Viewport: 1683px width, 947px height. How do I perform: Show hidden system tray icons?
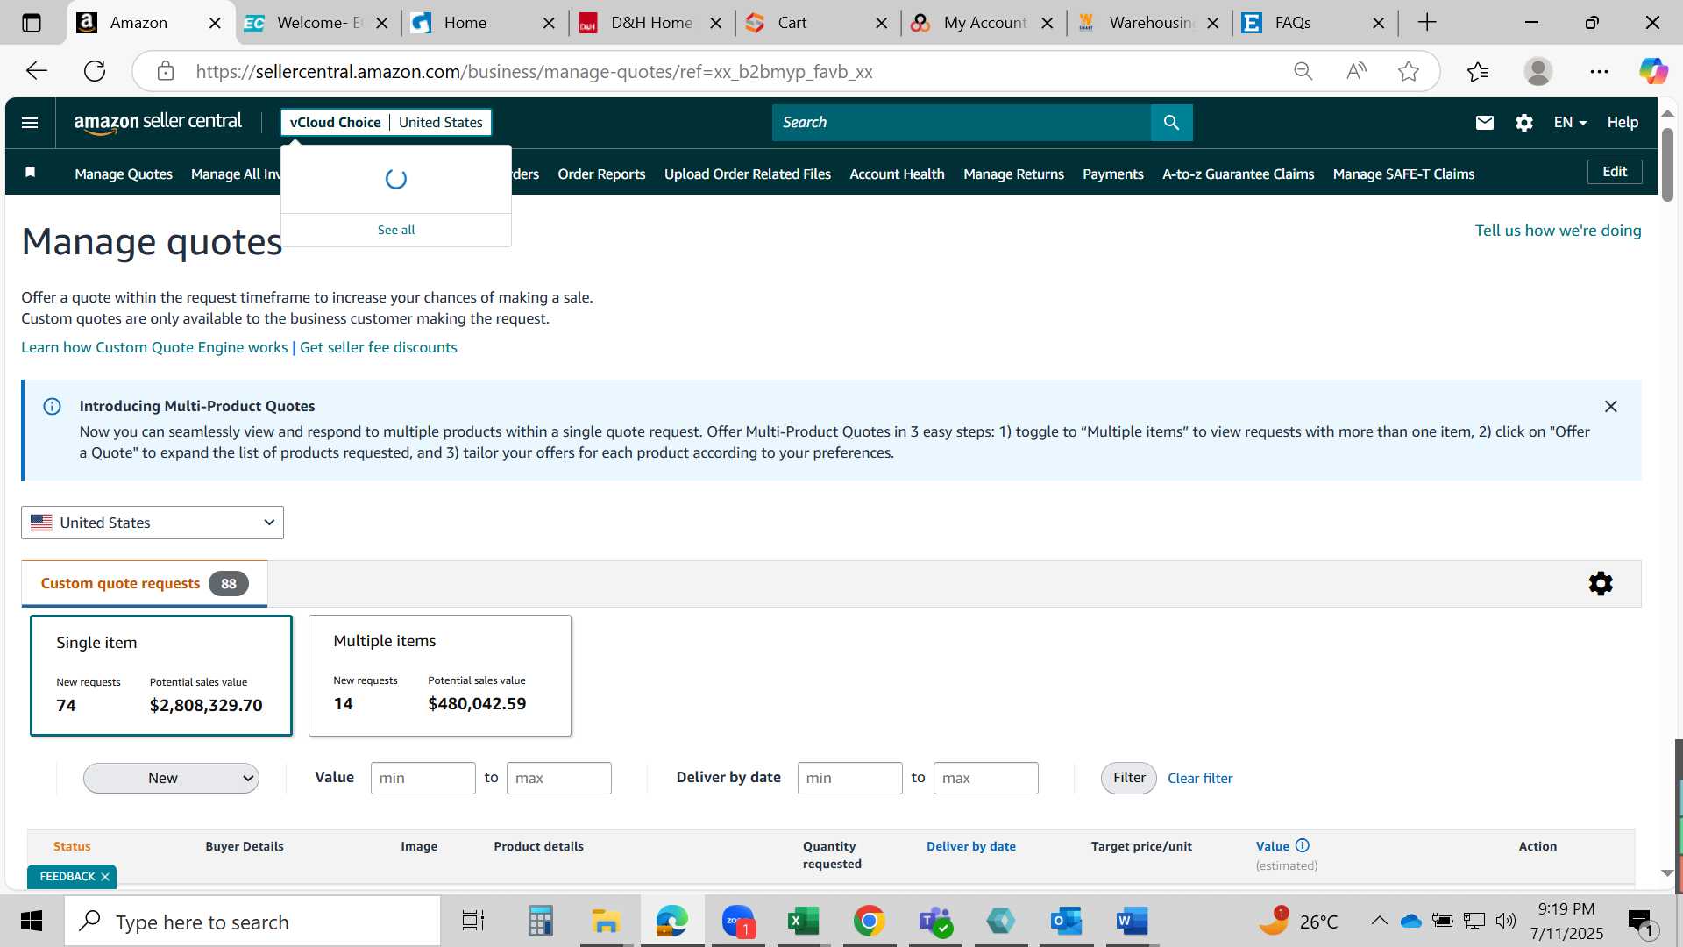click(1379, 921)
